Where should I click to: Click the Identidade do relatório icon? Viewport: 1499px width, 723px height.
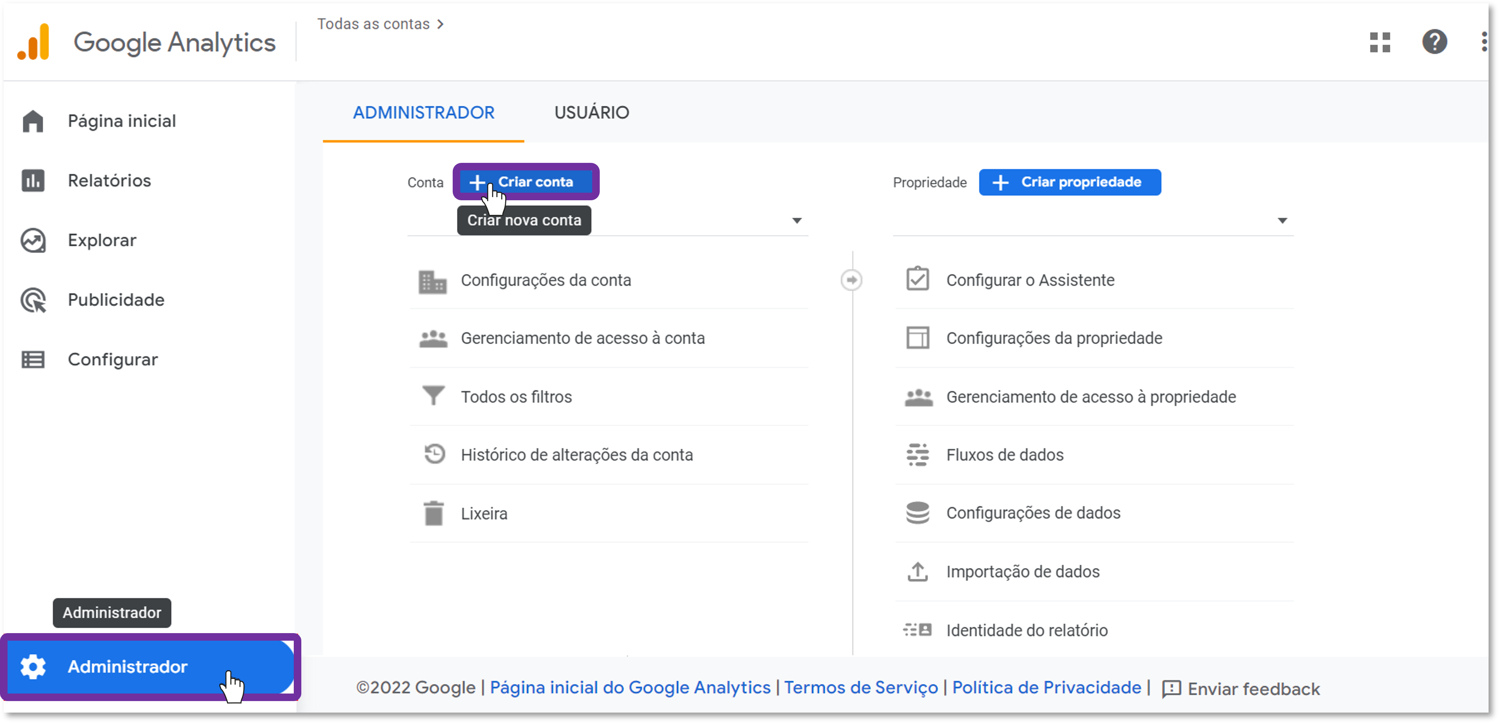(918, 630)
